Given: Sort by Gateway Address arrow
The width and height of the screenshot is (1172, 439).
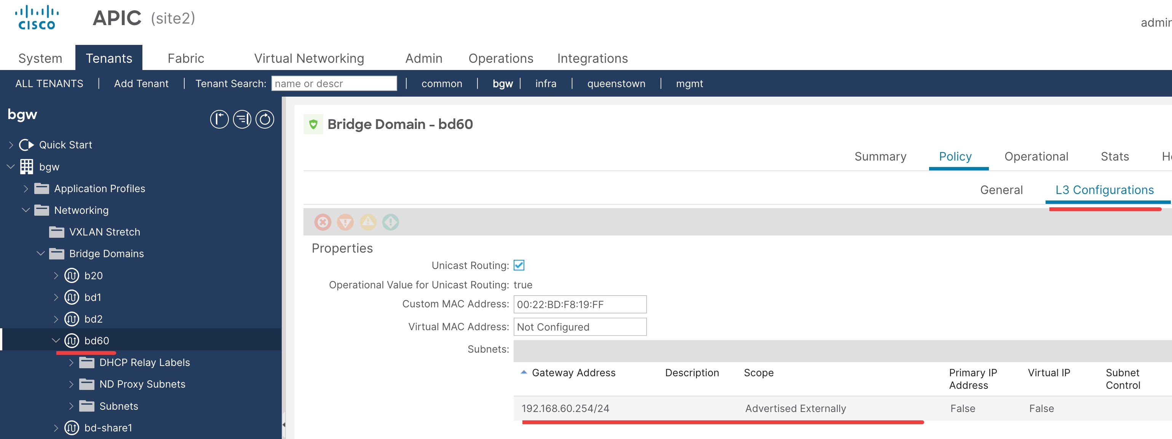Looking at the screenshot, I should [524, 372].
